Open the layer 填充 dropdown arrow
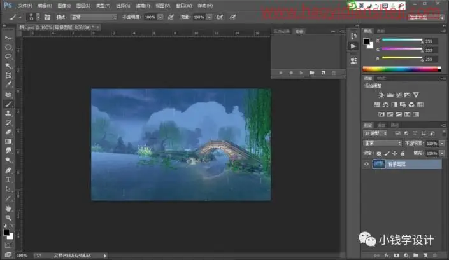449x260 pixels. 443,154
